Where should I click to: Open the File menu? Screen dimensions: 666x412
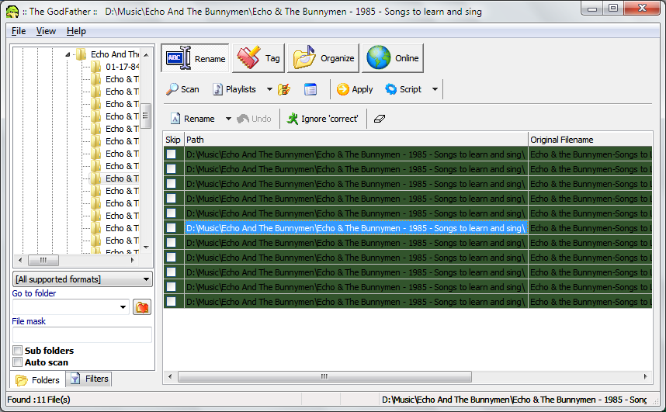click(19, 31)
